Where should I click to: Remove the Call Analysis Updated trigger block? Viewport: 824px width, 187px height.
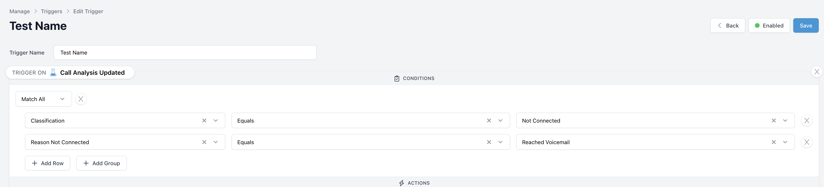817,72
